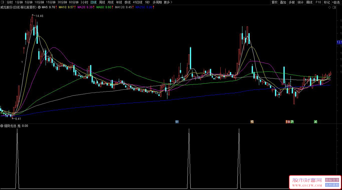Screen dimensions: 342x190
Task: Click the blue current price tag on axis
Action: 339,42
